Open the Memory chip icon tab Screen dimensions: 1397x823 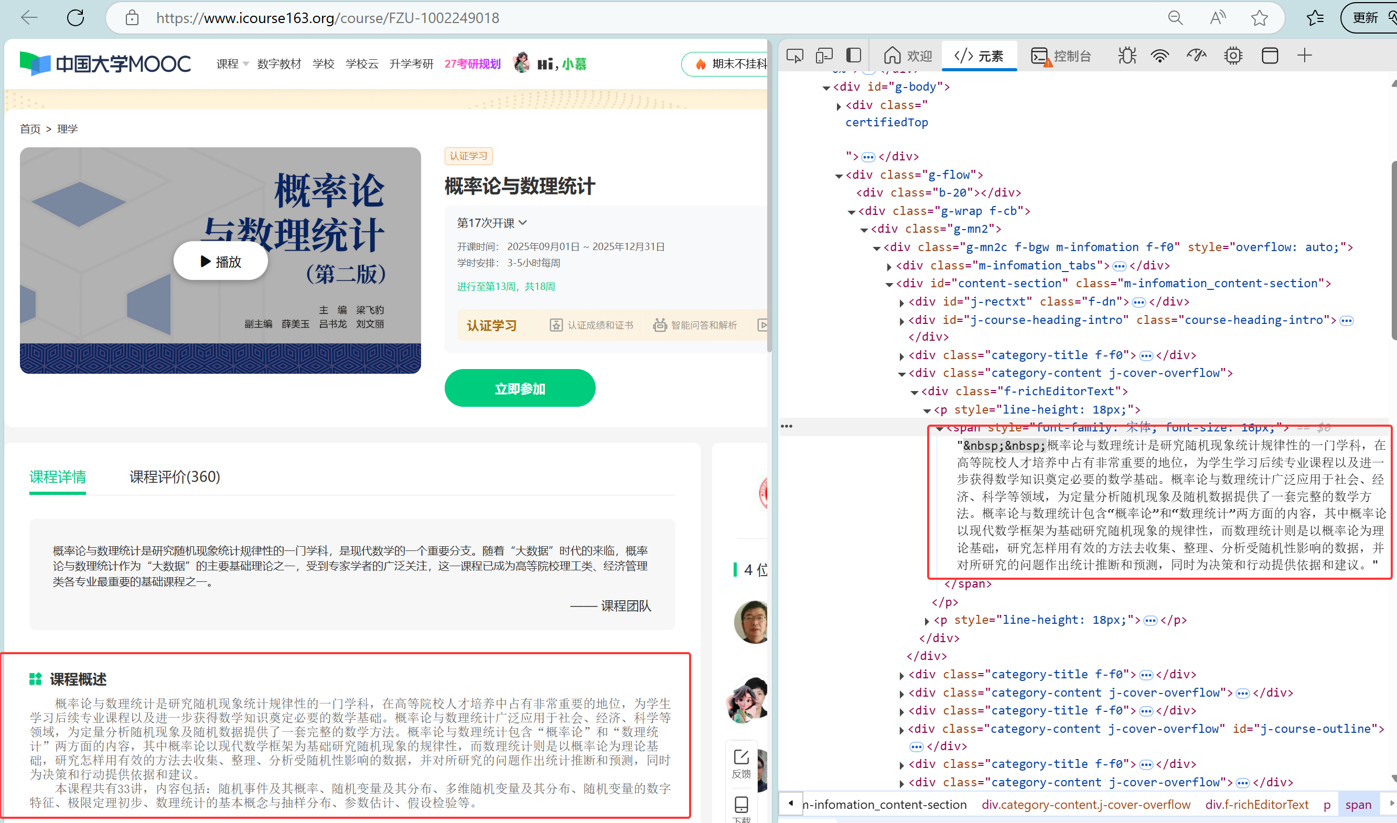(x=1233, y=56)
